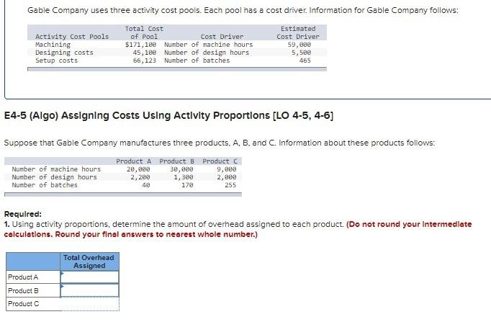
Task: Click the 'Product C' column header in products table
Action: pos(220,161)
